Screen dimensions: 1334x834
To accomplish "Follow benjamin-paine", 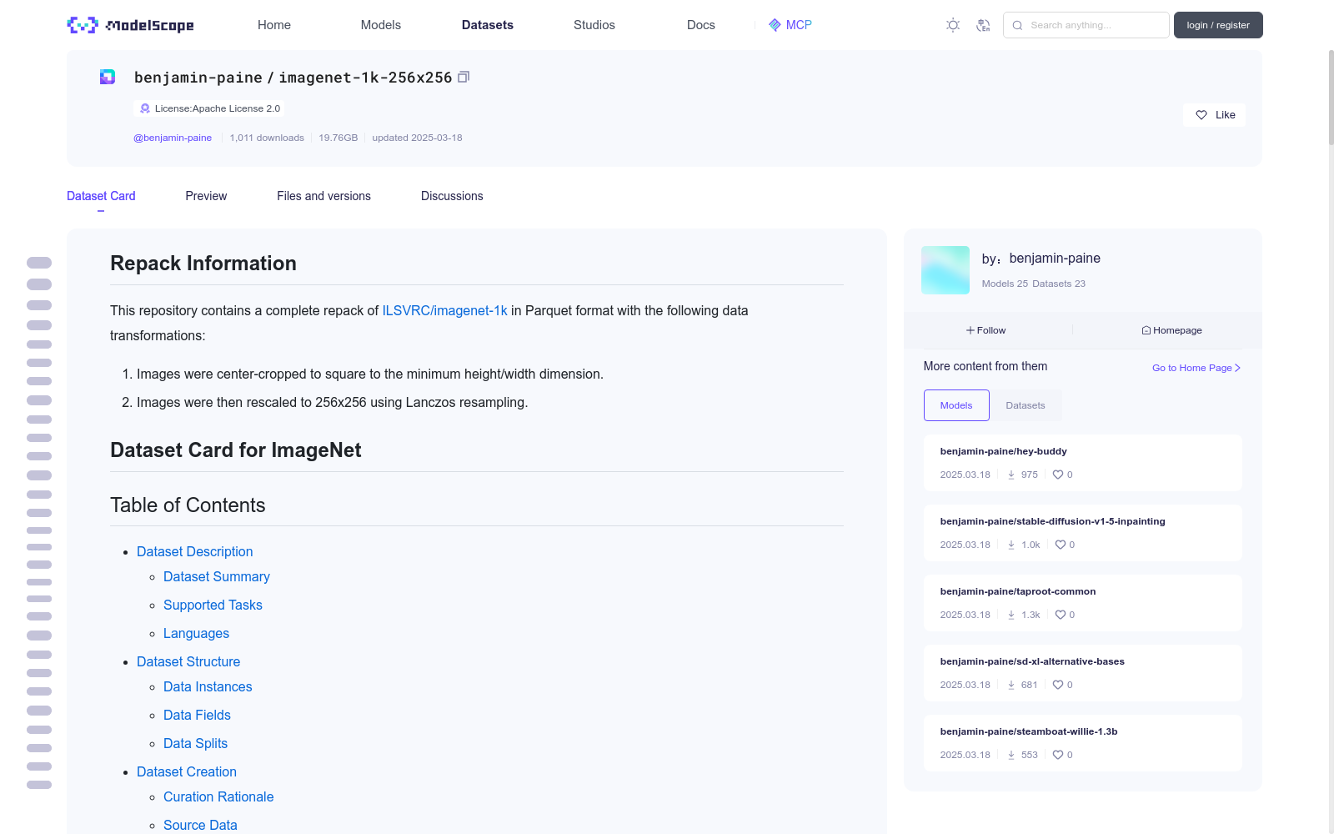I will coord(985,330).
